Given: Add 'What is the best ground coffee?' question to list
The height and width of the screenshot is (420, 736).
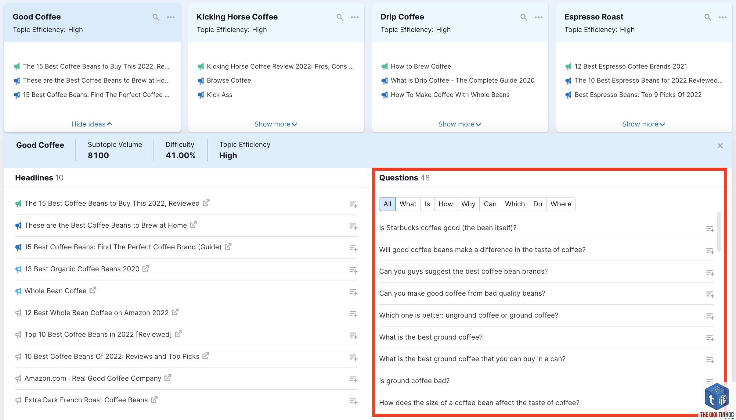Looking at the screenshot, I should pos(710,338).
